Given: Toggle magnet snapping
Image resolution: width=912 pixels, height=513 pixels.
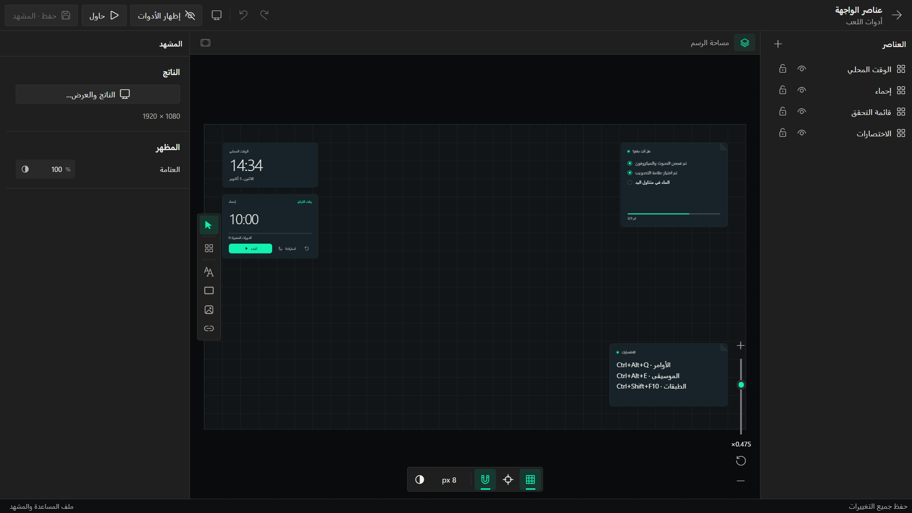Looking at the screenshot, I should [x=485, y=479].
